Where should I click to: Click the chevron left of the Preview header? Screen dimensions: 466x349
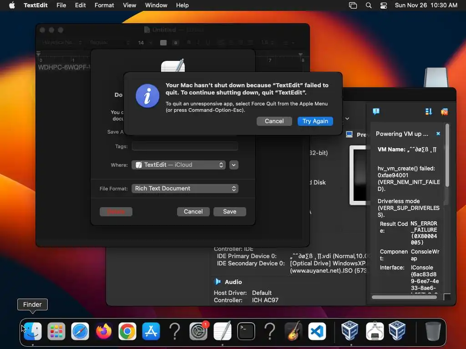click(x=347, y=119)
